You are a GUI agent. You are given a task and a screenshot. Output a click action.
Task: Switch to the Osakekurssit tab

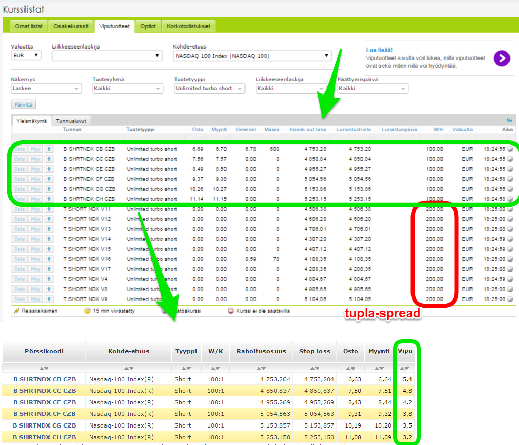pos(71,26)
